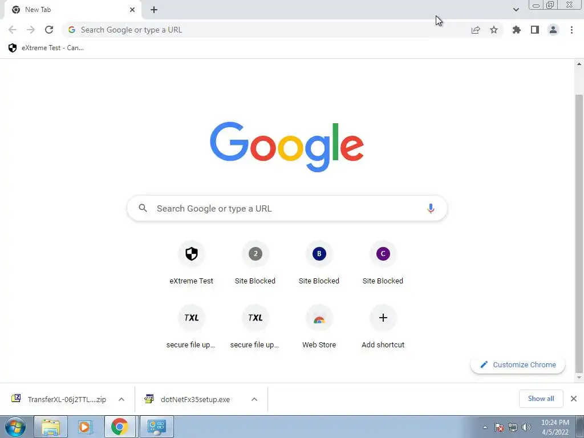Open Windows Explorer from the taskbar
Image resolution: width=584 pixels, height=438 pixels.
[x=51, y=427]
